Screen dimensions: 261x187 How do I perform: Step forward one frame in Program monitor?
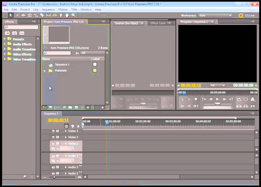(x=224, y=99)
